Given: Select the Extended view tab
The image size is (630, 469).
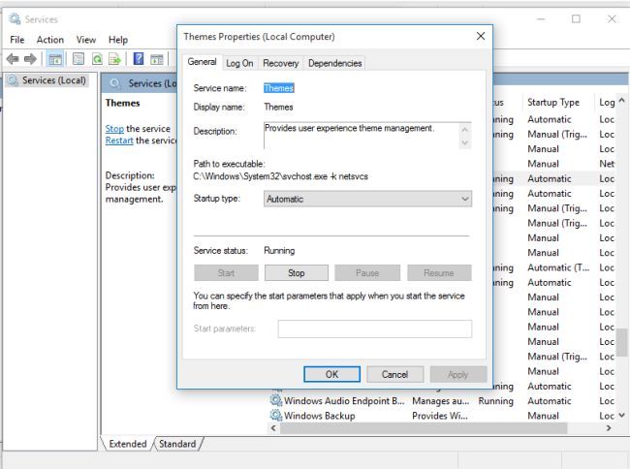Looking at the screenshot, I should coord(128,444).
